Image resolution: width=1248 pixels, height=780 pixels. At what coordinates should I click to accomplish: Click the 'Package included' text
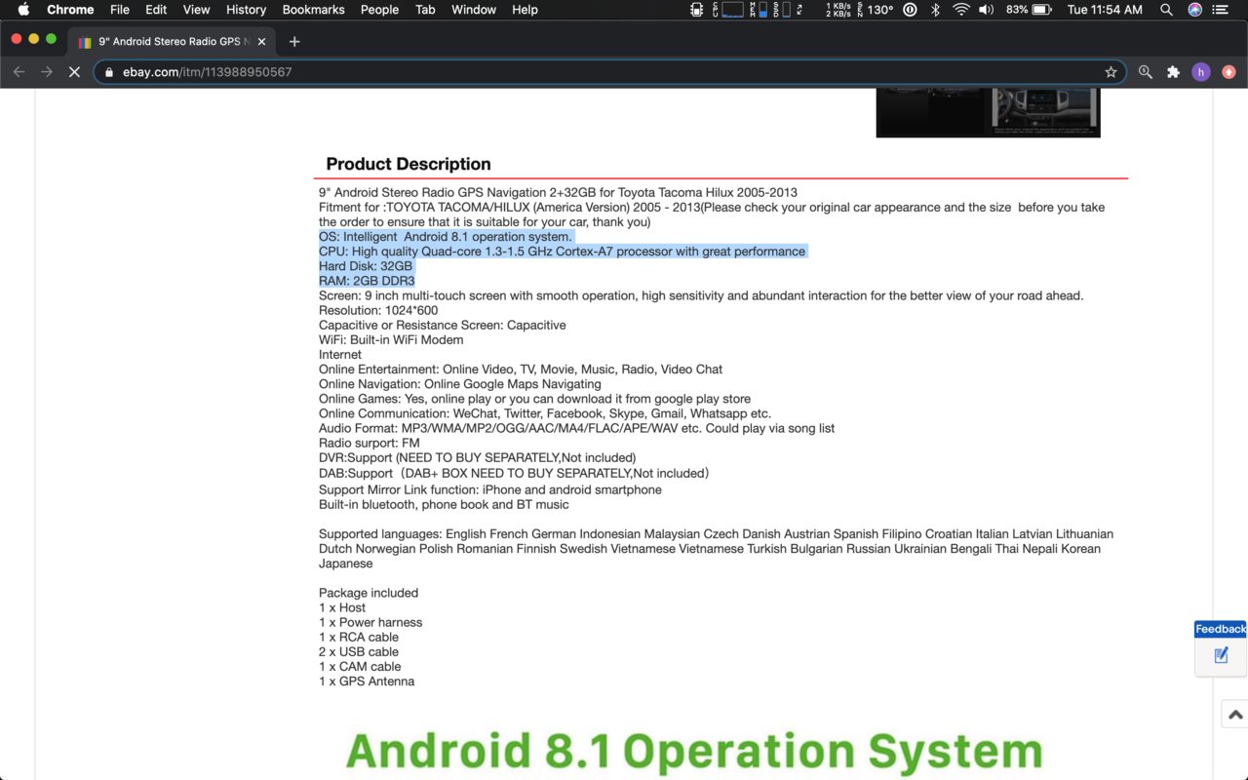[x=369, y=593]
